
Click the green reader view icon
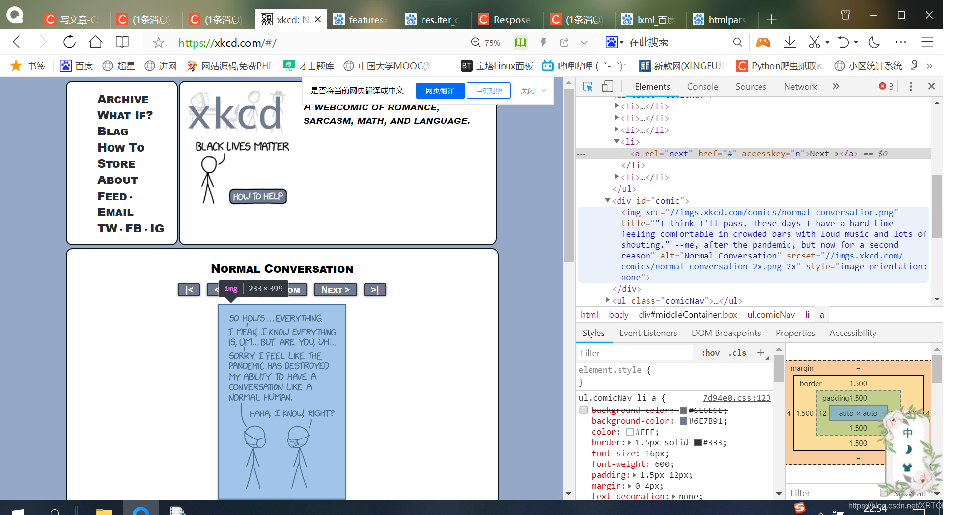520,43
